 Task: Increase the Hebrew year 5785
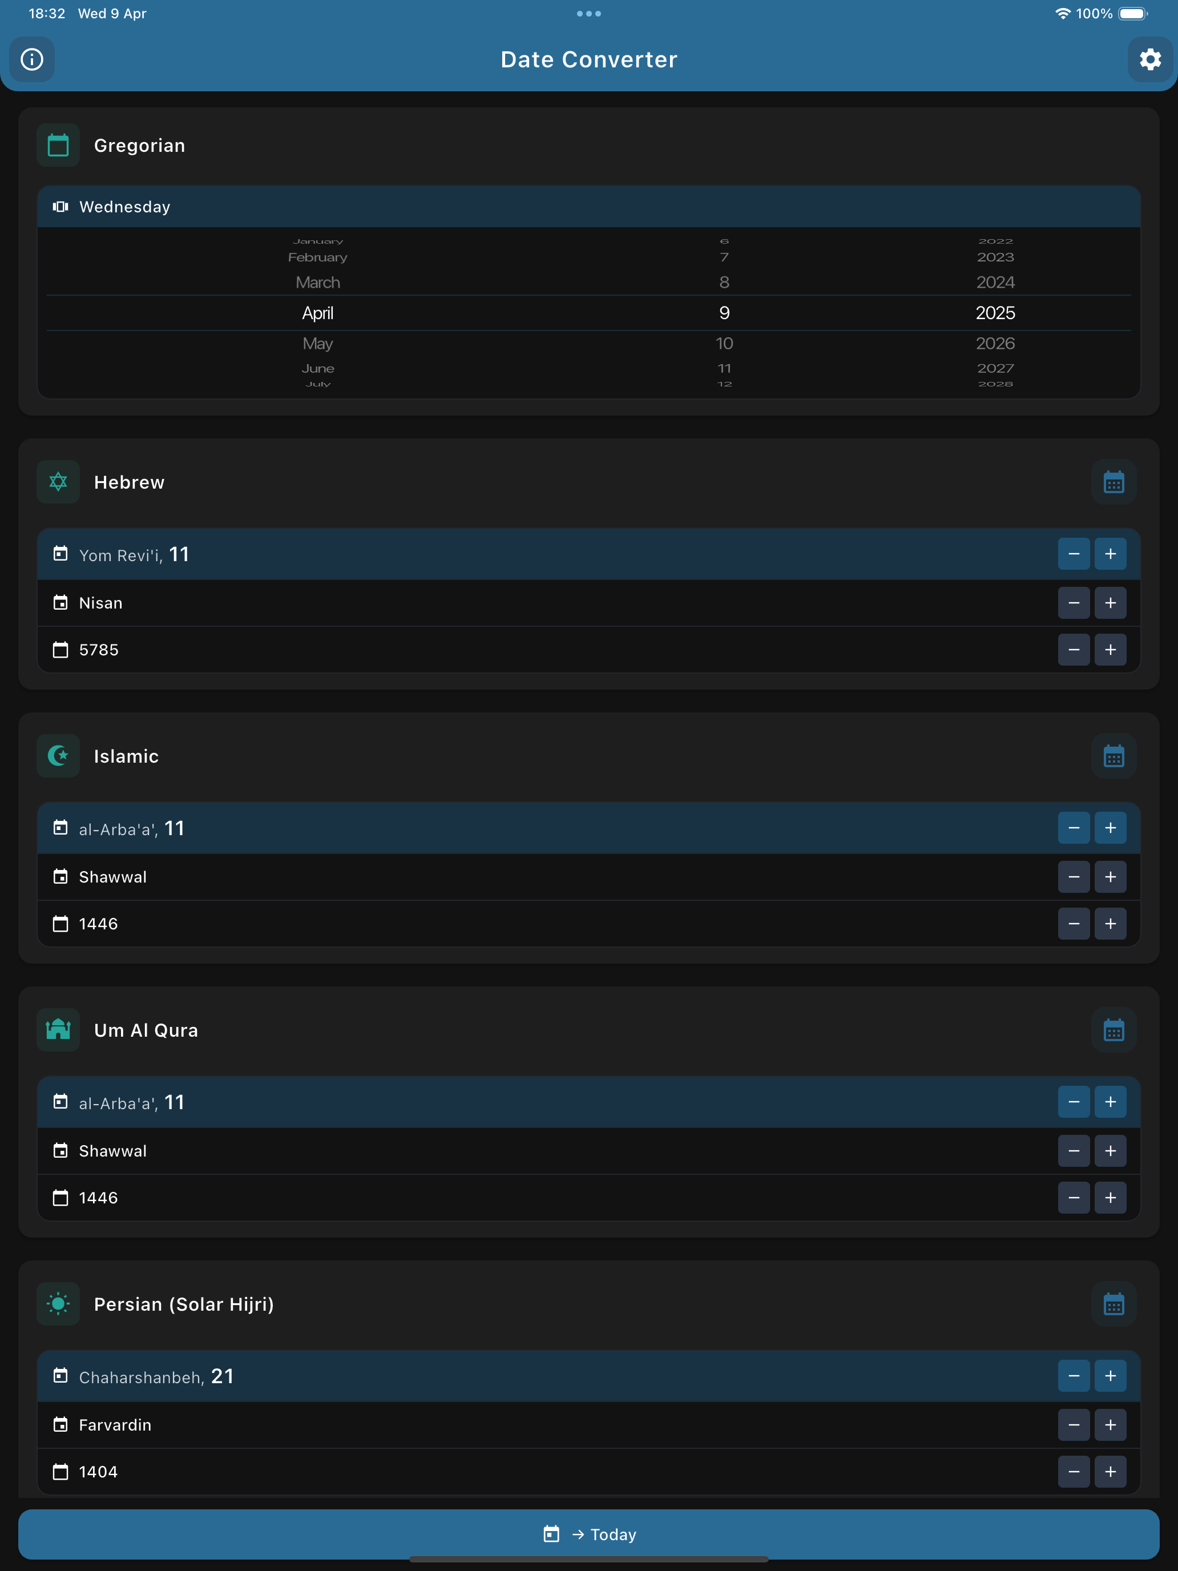1111,649
